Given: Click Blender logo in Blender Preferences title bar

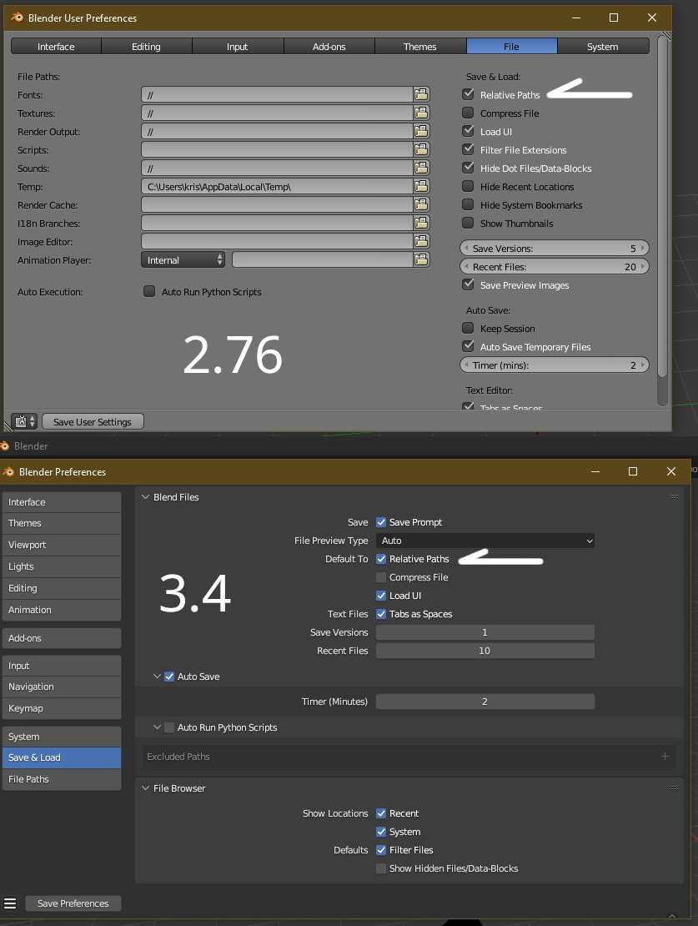Looking at the screenshot, I should [8, 471].
